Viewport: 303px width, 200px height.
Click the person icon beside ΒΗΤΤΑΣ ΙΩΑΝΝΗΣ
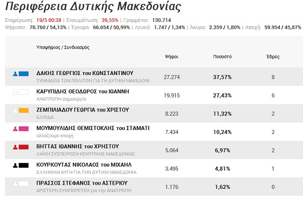[15, 147]
